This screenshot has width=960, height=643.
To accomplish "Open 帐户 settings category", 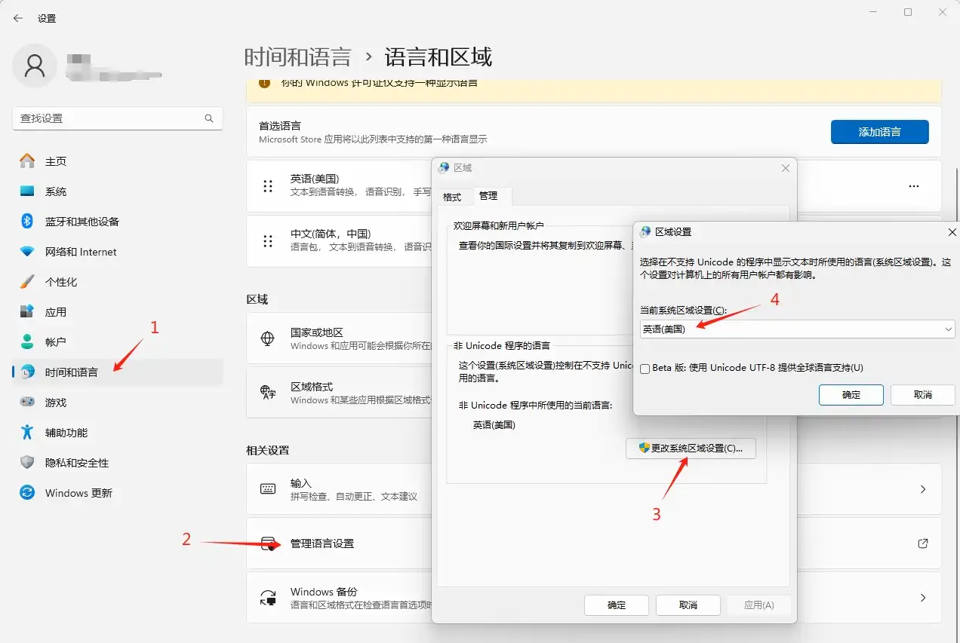I will 118,342.
